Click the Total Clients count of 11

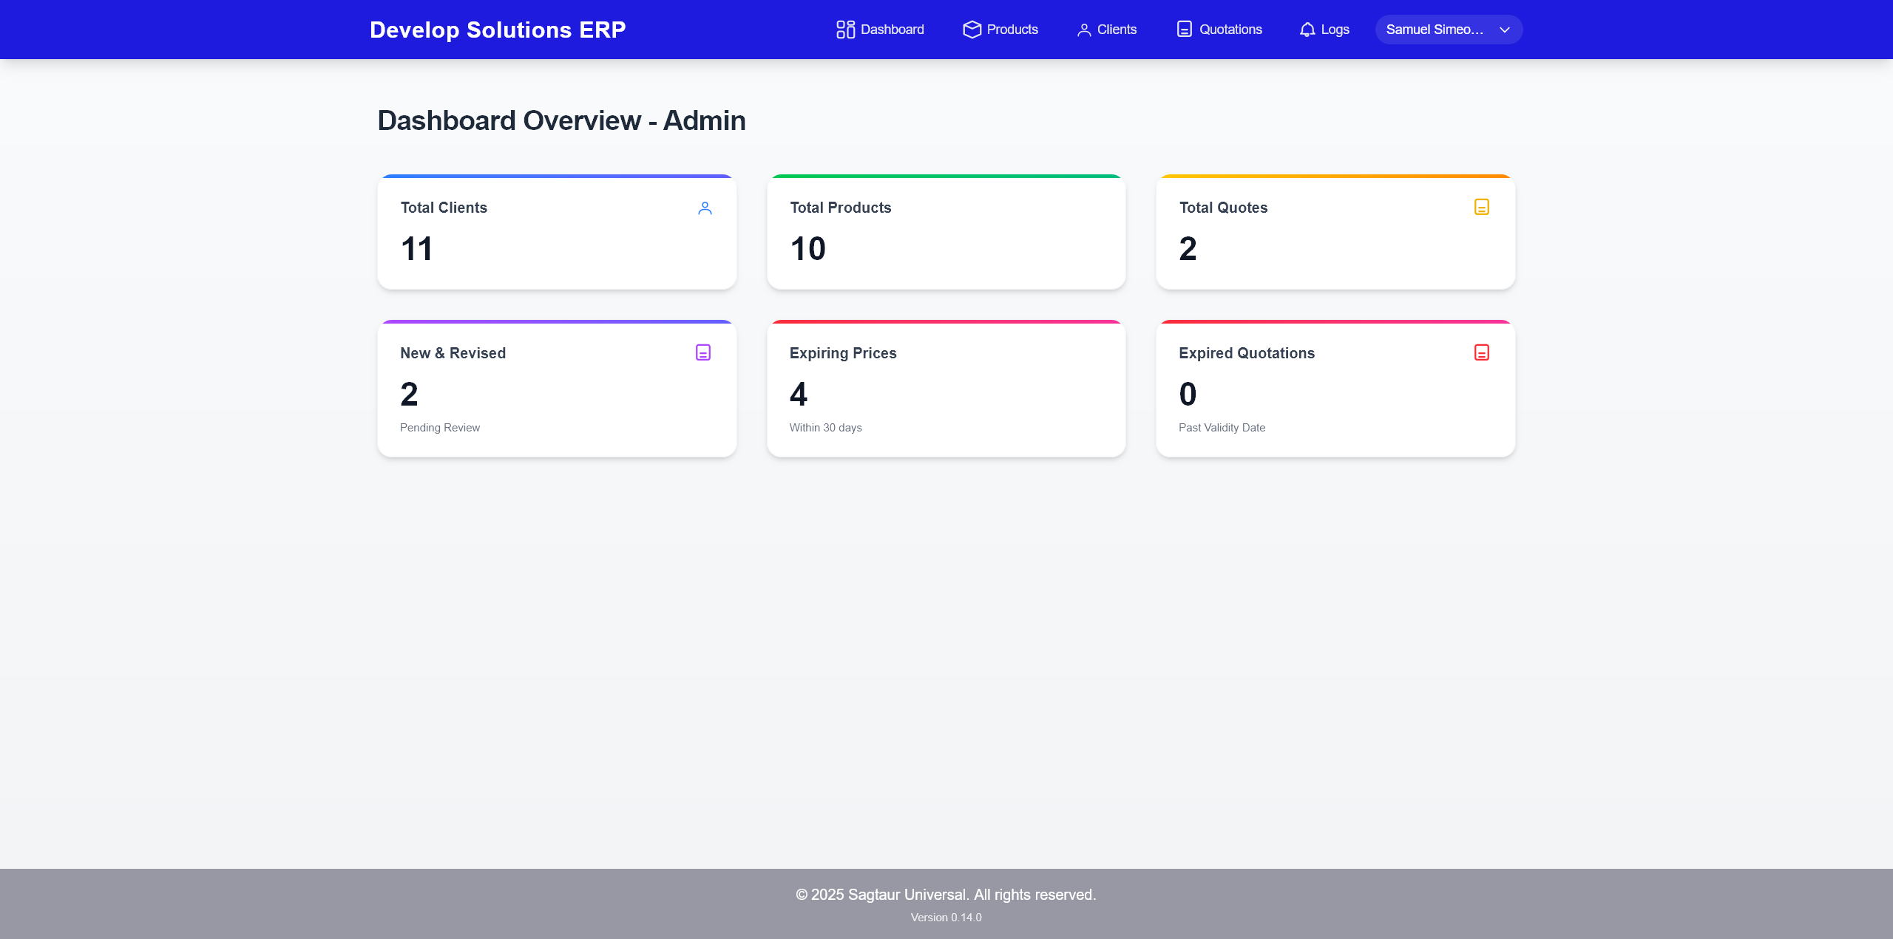coord(416,249)
